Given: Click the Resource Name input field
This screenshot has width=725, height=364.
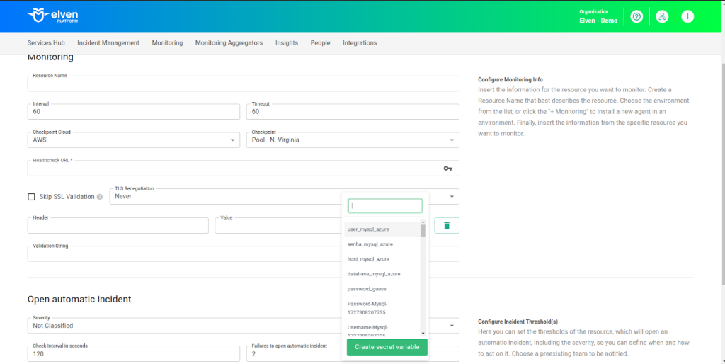Looking at the screenshot, I should pos(243,84).
